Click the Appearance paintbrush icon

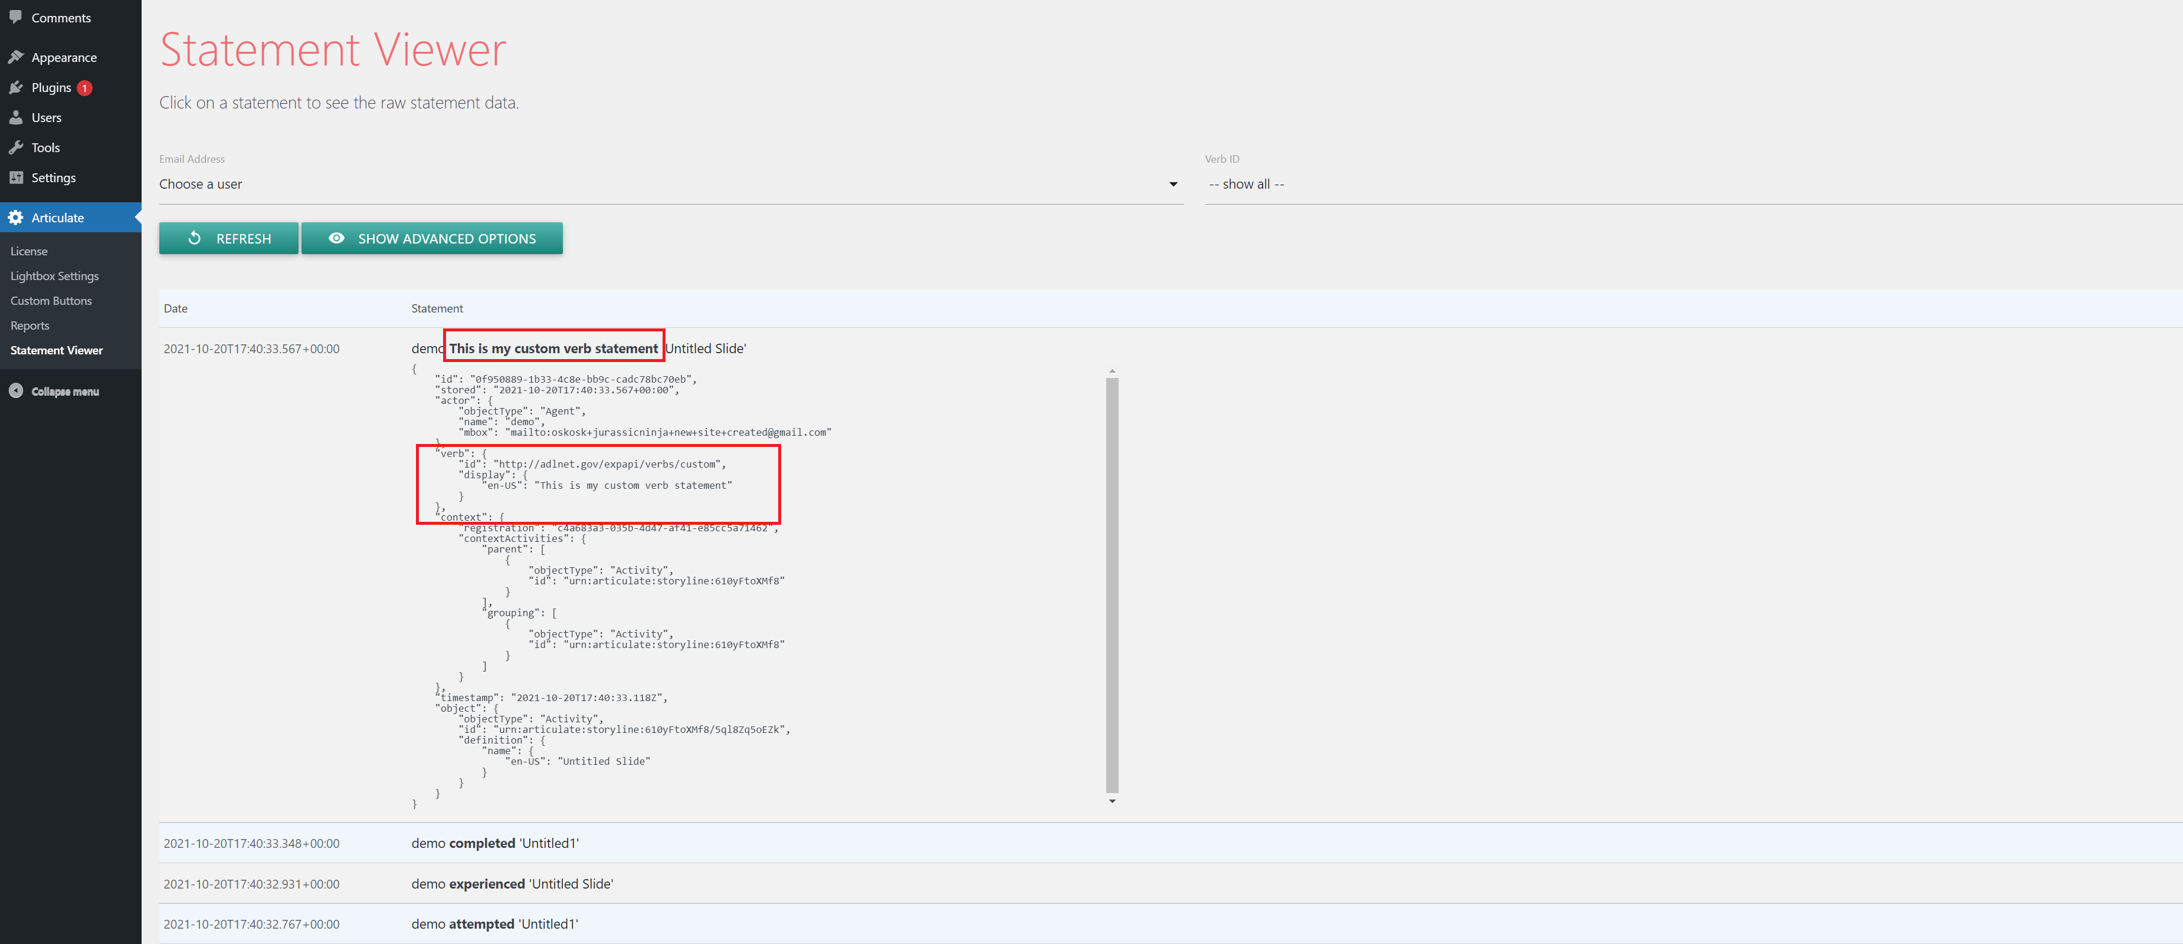(x=15, y=57)
